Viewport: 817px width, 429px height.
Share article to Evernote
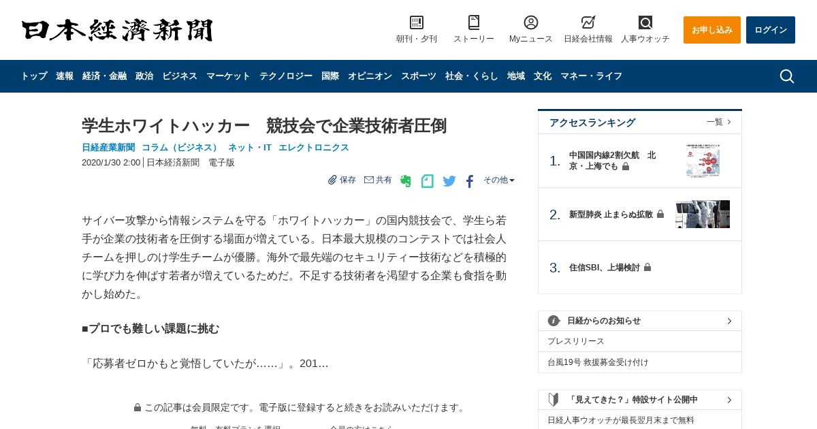[x=406, y=181]
